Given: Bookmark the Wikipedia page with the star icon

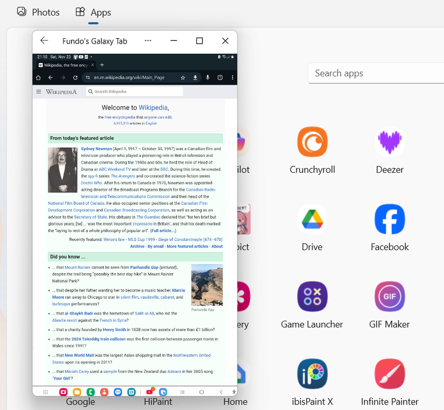Looking at the screenshot, I should pos(182,77).
